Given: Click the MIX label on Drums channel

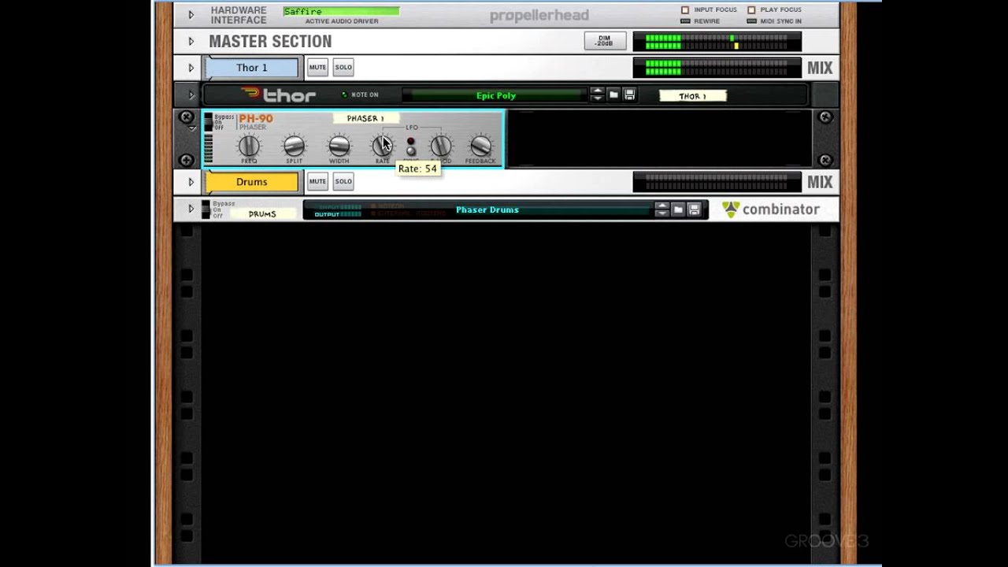Looking at the screenshot, I should click(x=820, y=182).
